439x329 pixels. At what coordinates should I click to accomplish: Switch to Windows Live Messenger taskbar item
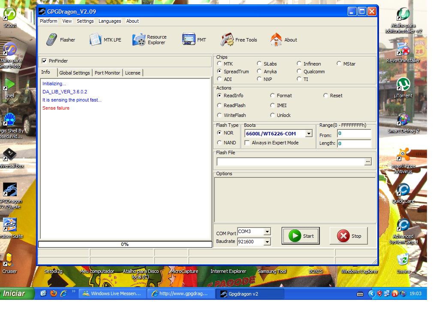tap(113, 293)
